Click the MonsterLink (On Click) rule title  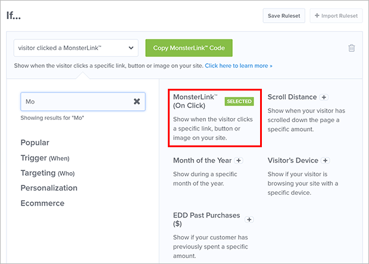click(195, 101)
